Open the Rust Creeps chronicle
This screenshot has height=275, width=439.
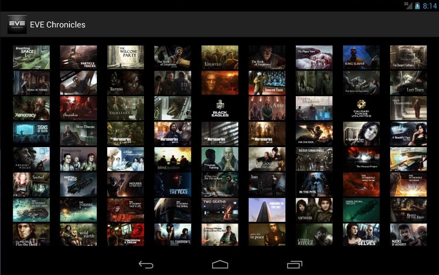click(x=78, y=83)
